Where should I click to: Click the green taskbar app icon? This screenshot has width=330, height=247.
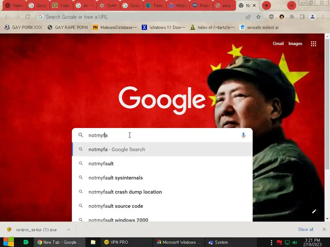(26, 242)
